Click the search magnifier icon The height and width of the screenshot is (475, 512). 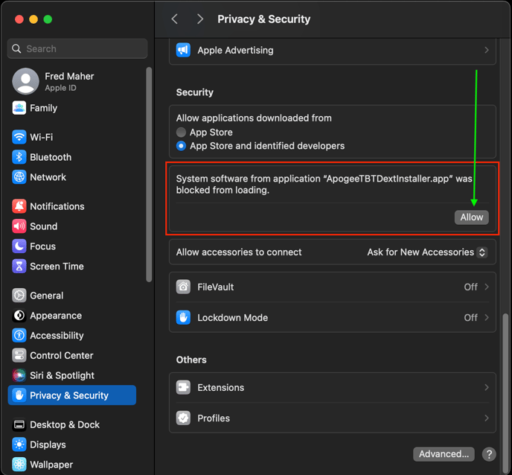(16, 48)
